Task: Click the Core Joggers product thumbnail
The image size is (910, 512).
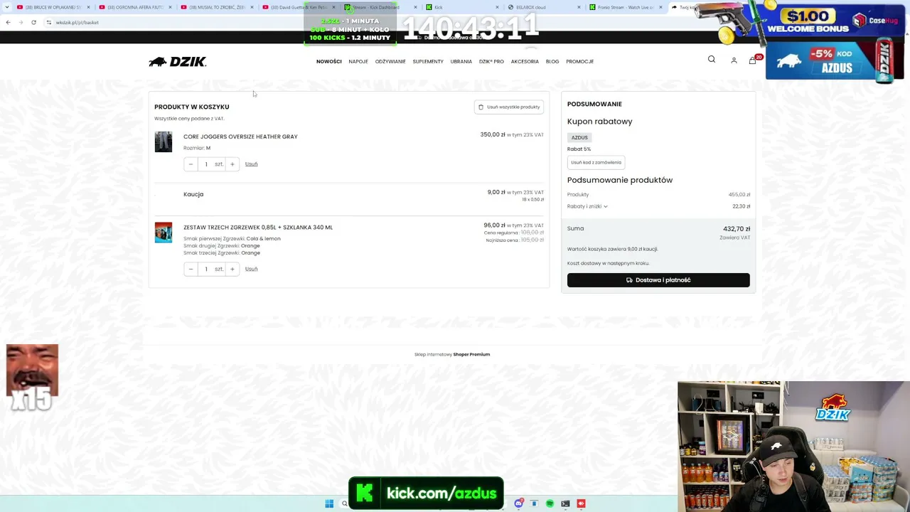Action: point(164,142)
